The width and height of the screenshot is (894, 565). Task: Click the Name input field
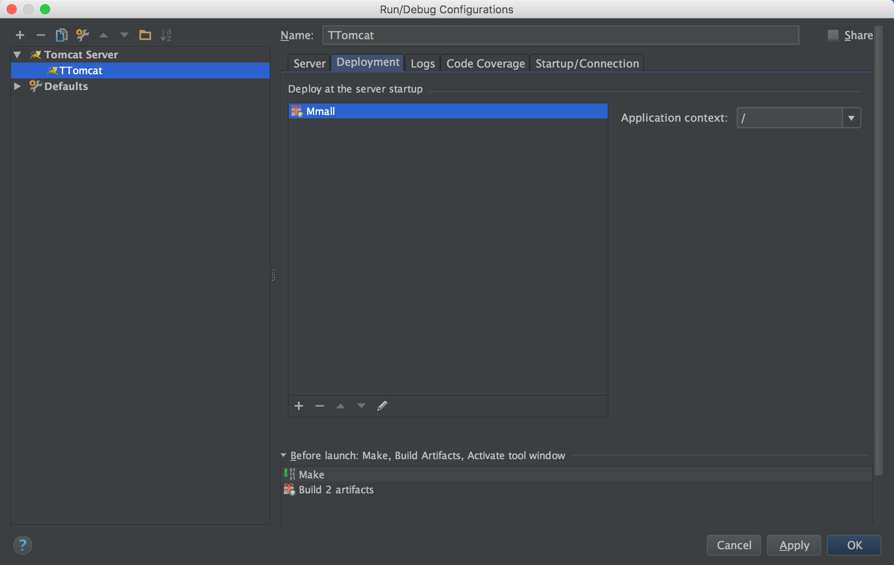(x=560, y=35)
